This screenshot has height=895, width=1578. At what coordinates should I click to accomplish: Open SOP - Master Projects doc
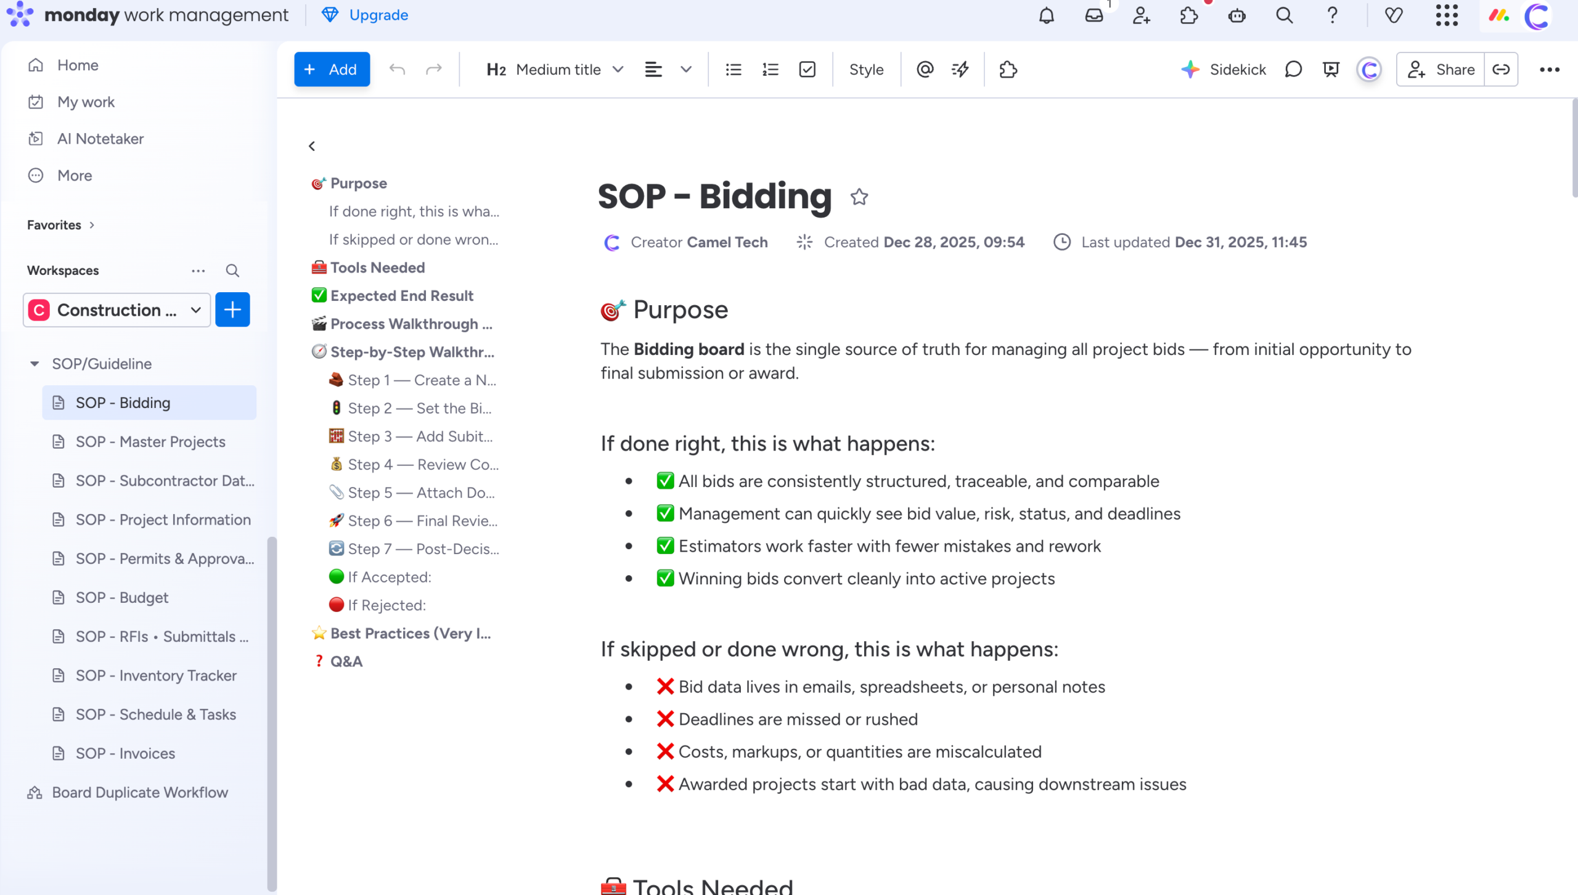coord(150,442)
